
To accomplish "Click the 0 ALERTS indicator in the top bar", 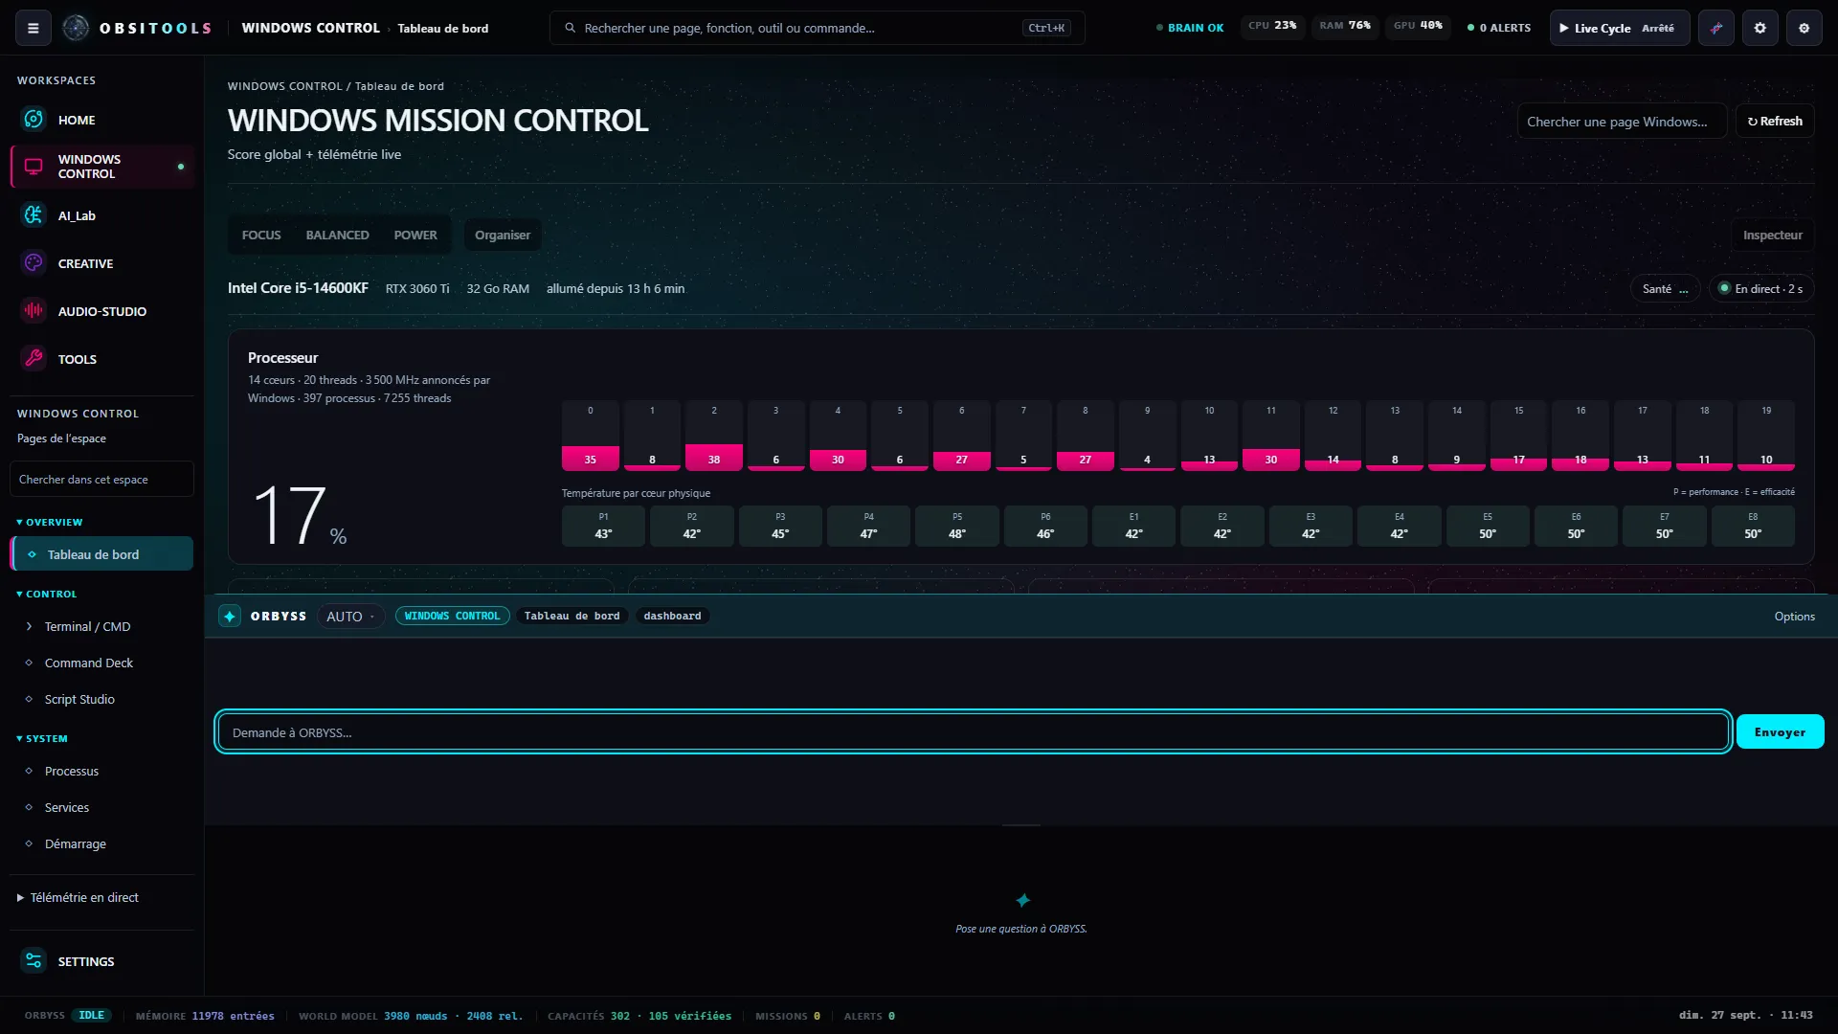I will [1499, 28].
